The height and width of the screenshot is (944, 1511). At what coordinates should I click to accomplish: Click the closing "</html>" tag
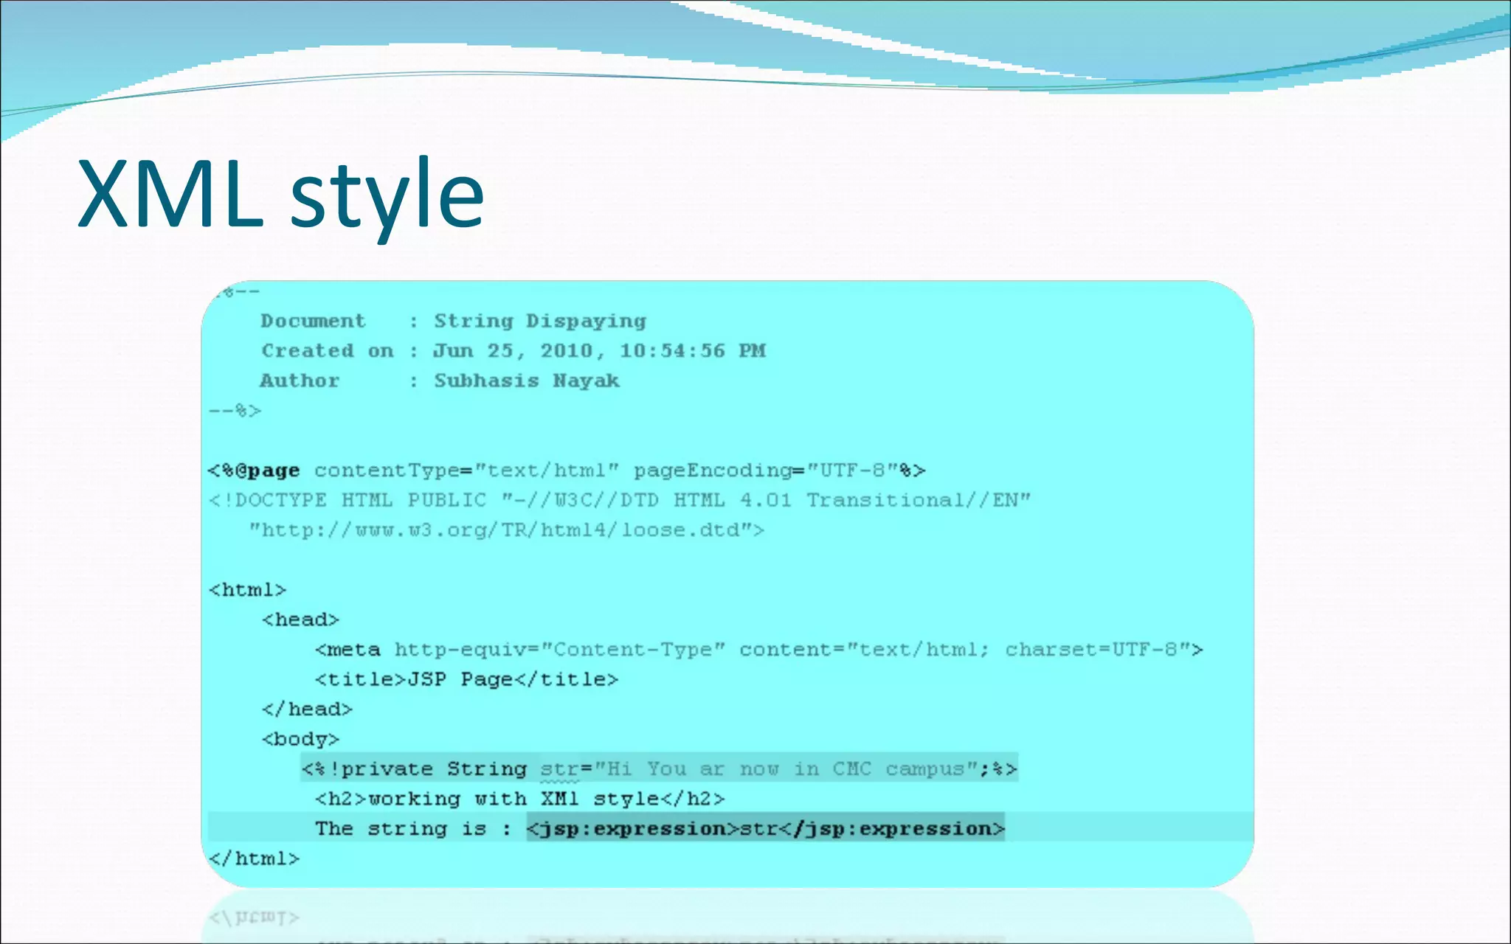(254, 858)
